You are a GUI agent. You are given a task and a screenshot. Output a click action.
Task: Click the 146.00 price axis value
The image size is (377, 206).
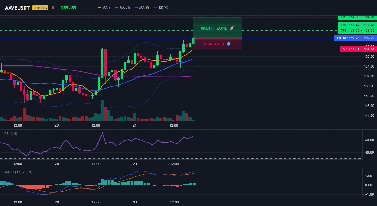click(369, 106)
